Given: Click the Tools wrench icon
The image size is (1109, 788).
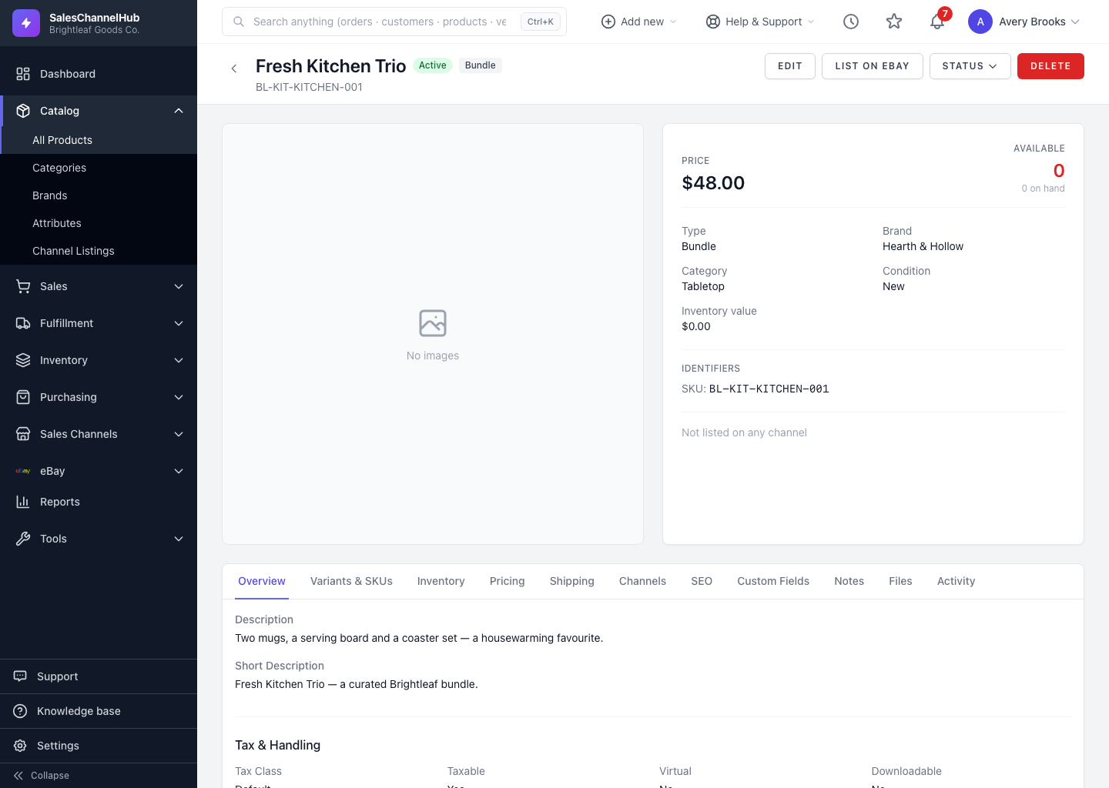Looking at the screenshot, I should (23, 539).
